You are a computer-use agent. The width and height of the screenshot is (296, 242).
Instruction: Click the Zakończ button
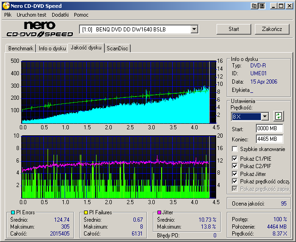tap(272, 29)
